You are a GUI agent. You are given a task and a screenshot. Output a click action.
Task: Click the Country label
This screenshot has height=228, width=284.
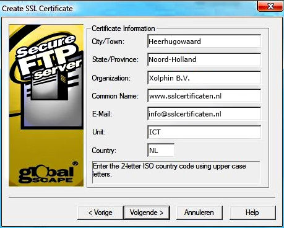click(104, 151)
